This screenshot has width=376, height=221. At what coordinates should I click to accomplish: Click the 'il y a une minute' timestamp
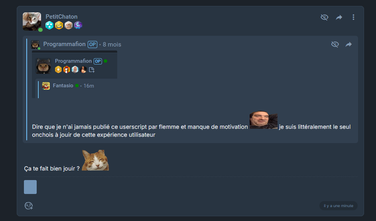tap(339, 206)
